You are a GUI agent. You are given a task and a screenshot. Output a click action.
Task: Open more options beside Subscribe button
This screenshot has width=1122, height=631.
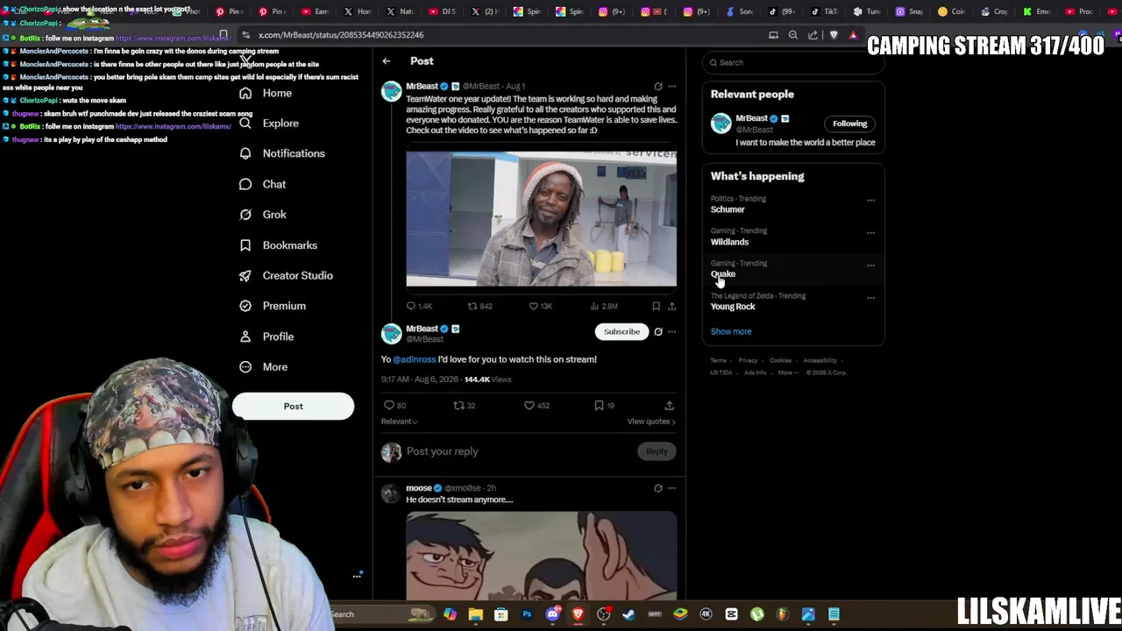pyautogui.click(x=672, y=332)
